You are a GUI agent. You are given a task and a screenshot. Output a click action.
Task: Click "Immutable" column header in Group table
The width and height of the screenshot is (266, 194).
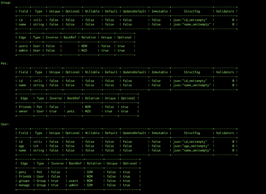[x=159, y=11]
